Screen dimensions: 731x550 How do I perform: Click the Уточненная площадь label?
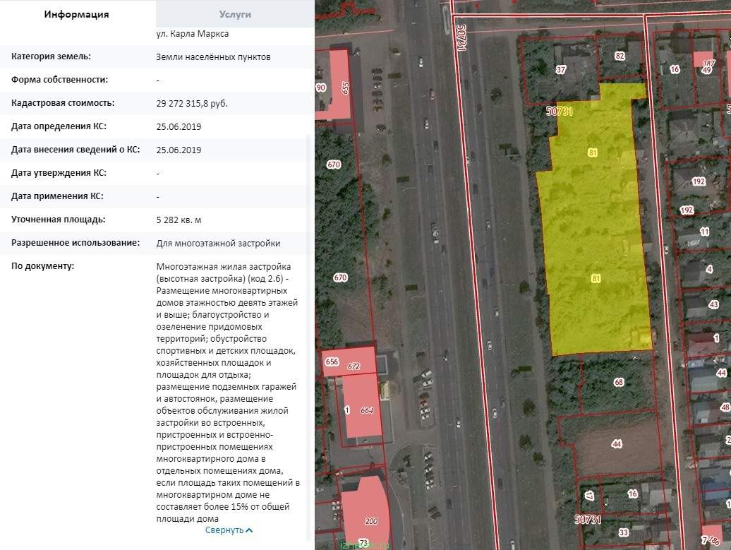[x=58, y=220]
